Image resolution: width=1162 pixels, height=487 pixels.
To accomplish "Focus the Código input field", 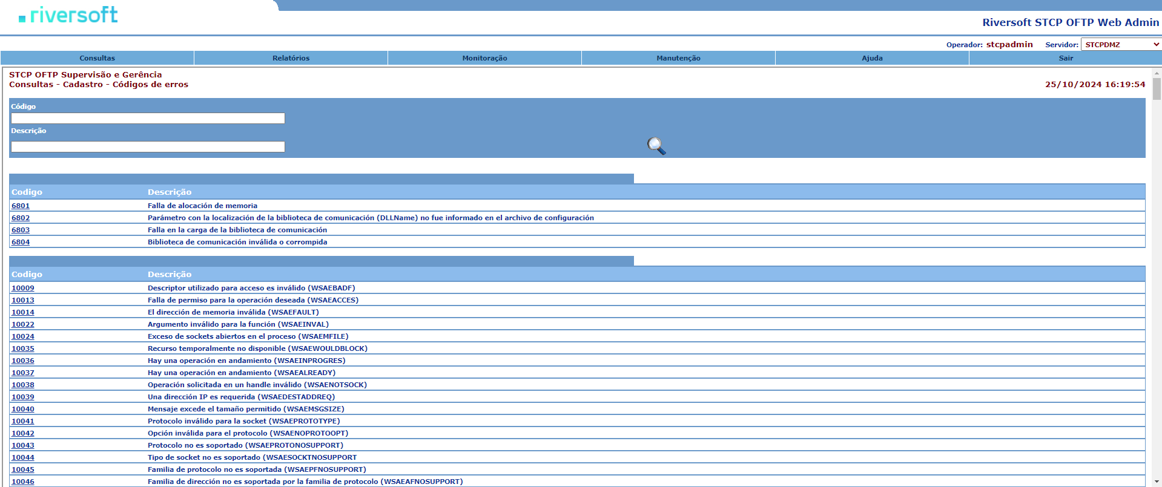I will (148, 118).
